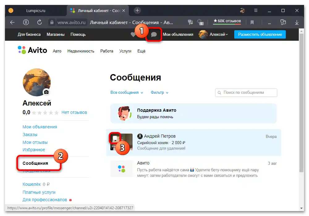
Task: Click the Авито chat logo thumbnail
Action: click(121, 169)
